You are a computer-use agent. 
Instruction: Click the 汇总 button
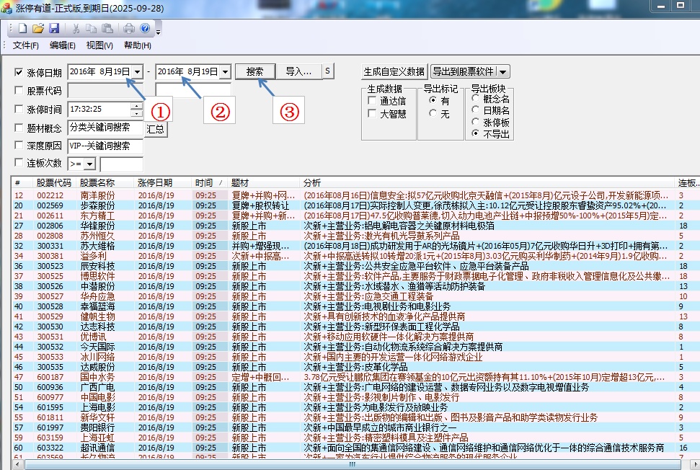pyautogui.click(x=156, y=129)
